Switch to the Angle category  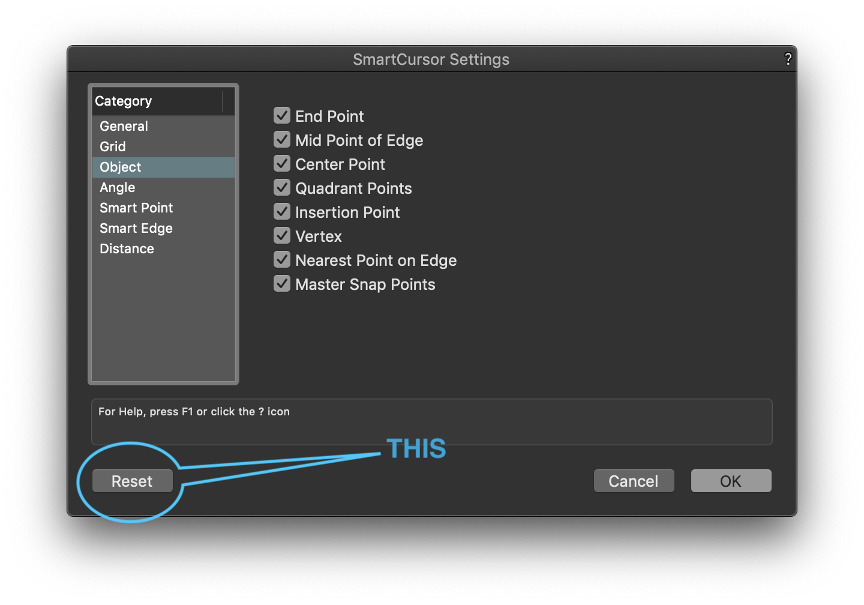coord(118,187)
